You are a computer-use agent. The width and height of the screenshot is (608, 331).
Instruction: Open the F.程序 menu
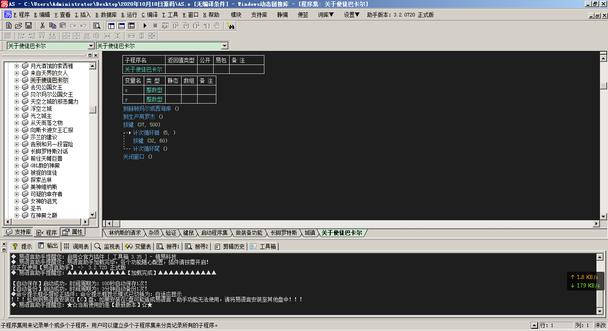click(22, 15)
